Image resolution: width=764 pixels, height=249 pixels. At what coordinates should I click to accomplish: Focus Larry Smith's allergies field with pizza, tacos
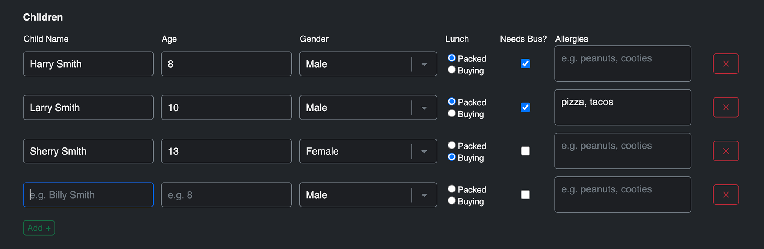(623, 107)
